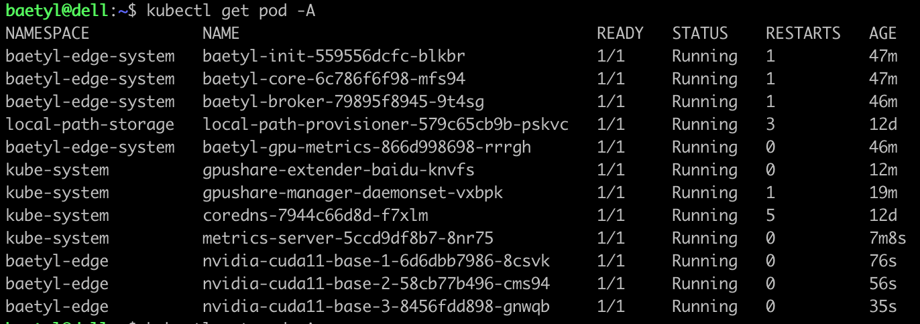This screenshot has height=324, width=920.
Task: Click the 7m8s age value
Action: 888,238
